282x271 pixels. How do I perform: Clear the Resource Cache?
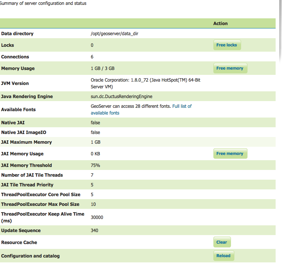222,242
